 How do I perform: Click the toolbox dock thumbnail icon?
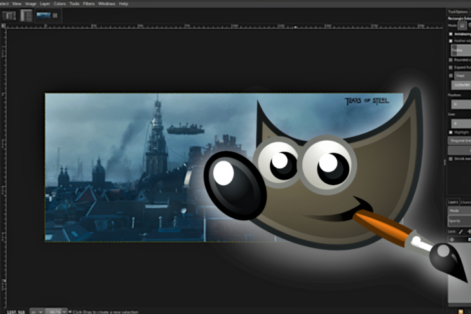[9, 16]
